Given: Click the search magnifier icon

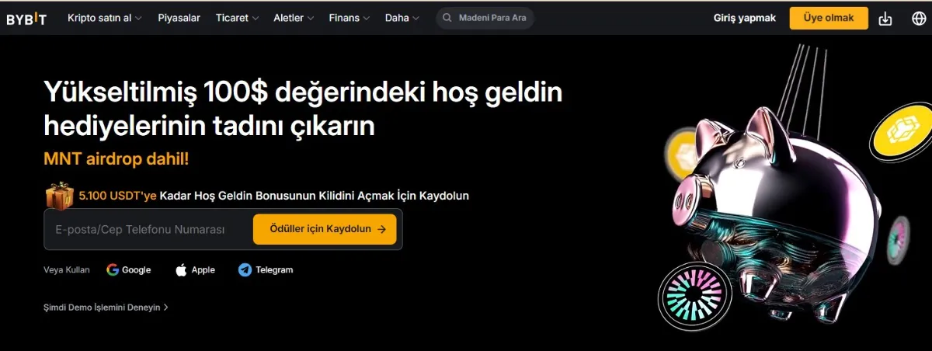Looking at the screenshot, I should (447, 18).
